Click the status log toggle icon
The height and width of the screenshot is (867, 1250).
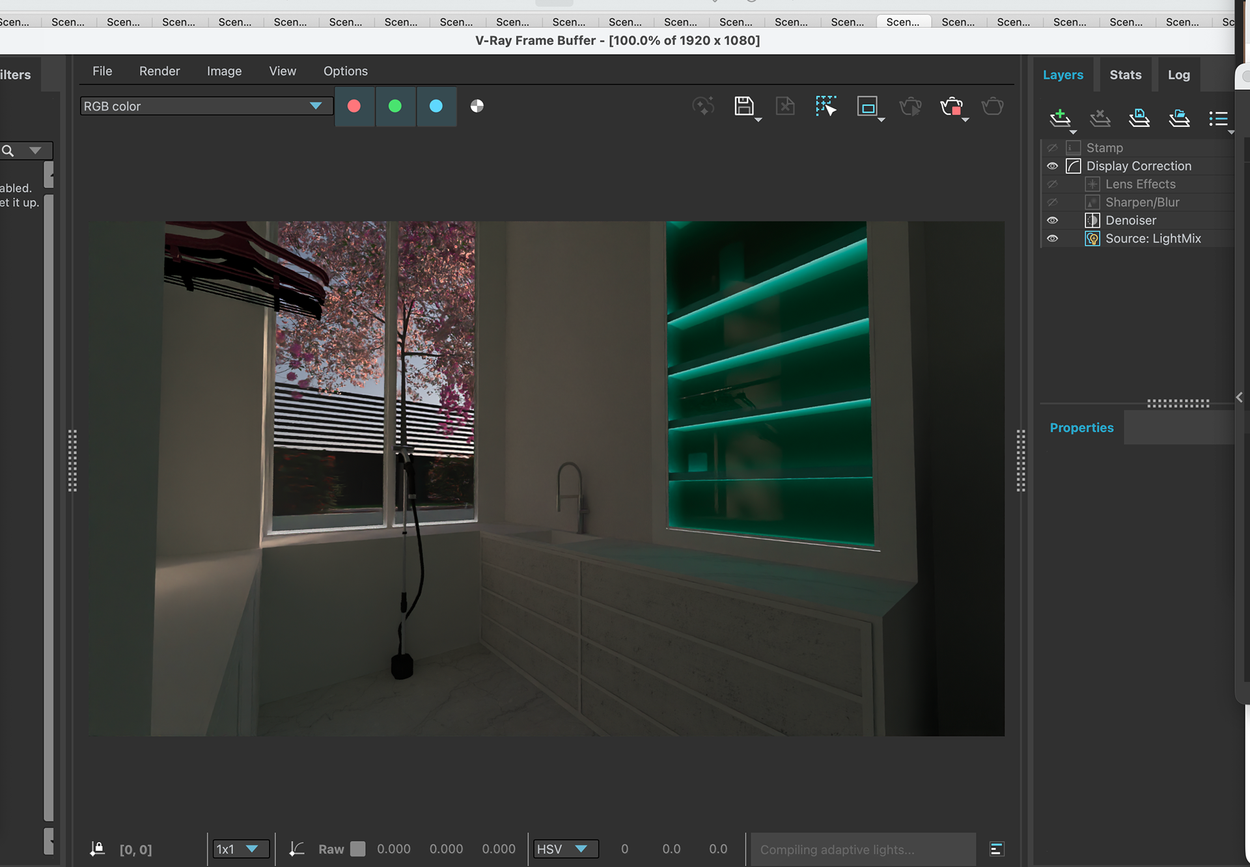pos(996,849)
